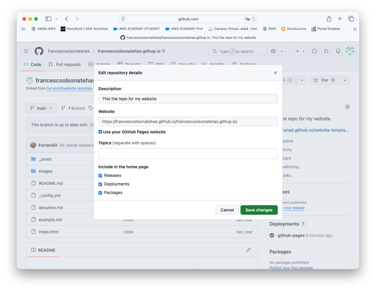Click the Safari share icon
Image resolution: width=376 pixels, height=291 pixels.
329,19
